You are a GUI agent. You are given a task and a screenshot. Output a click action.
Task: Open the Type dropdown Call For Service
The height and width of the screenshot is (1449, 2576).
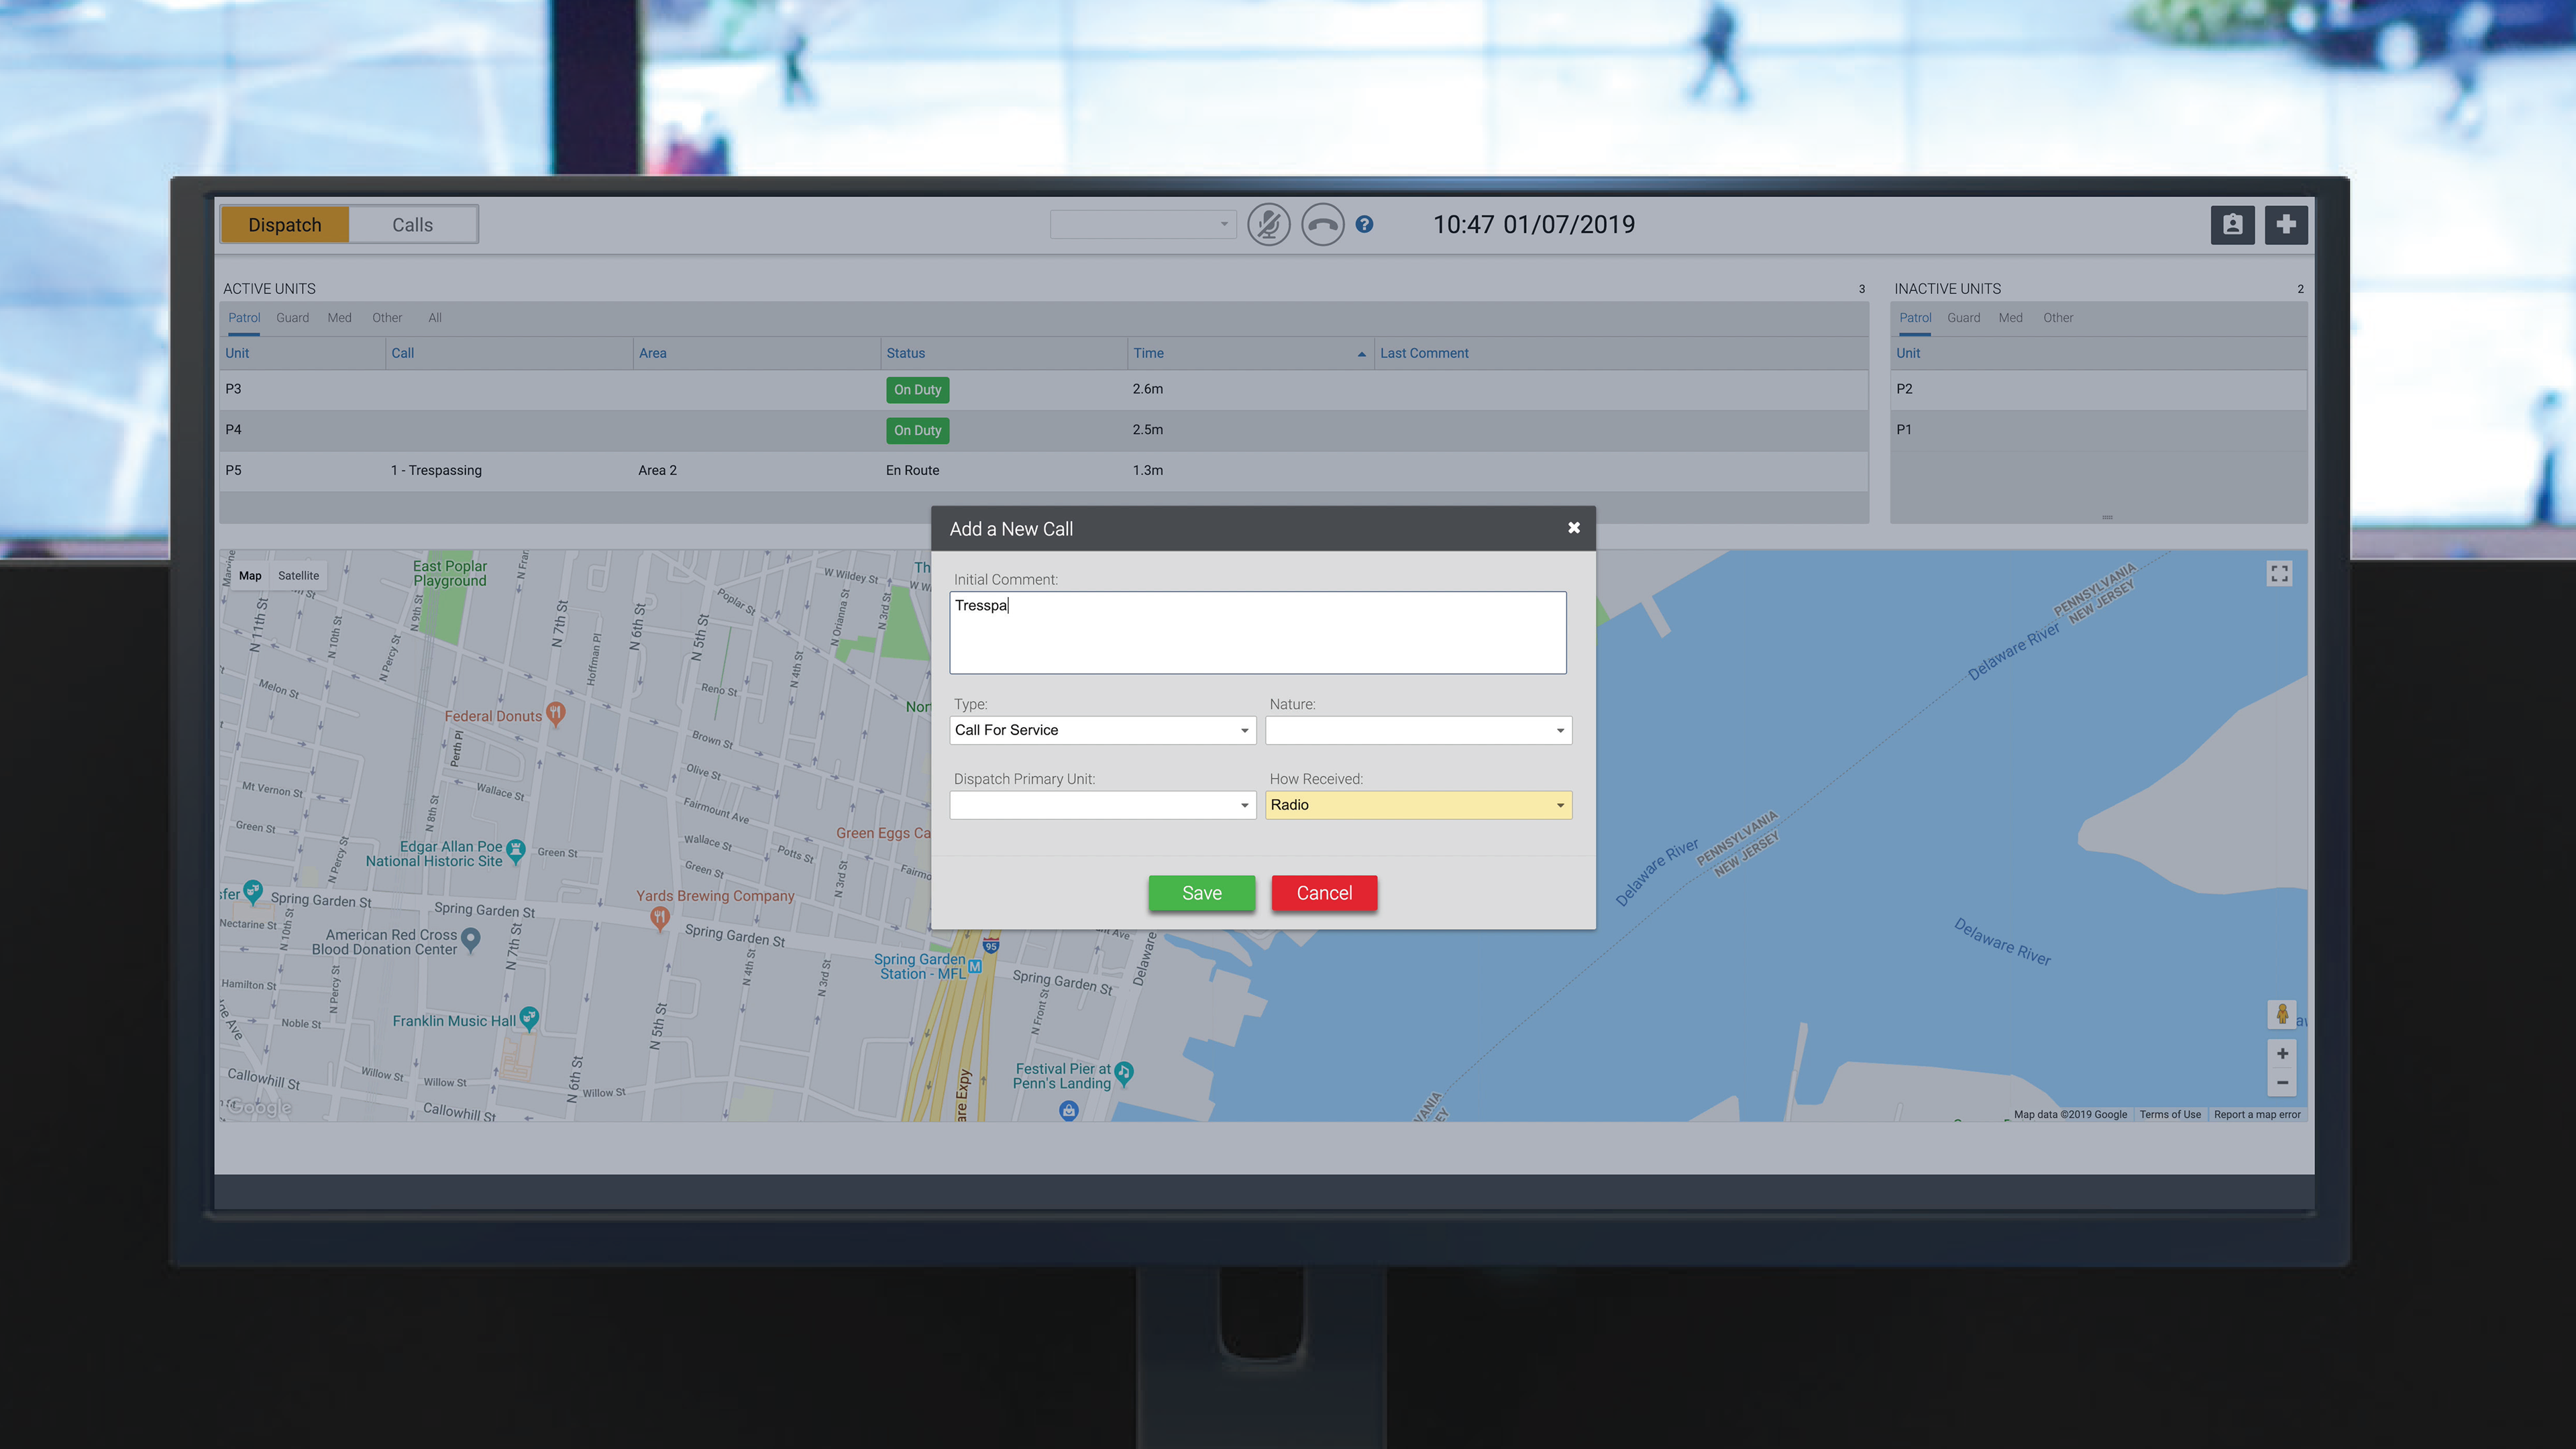[x=1102, y=730]
